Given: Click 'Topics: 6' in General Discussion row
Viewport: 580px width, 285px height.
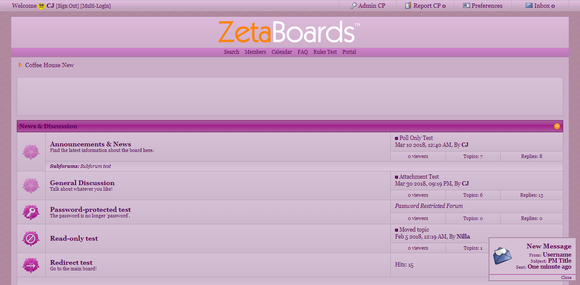Looking at the screenshot, I should [x=473, y=195].
